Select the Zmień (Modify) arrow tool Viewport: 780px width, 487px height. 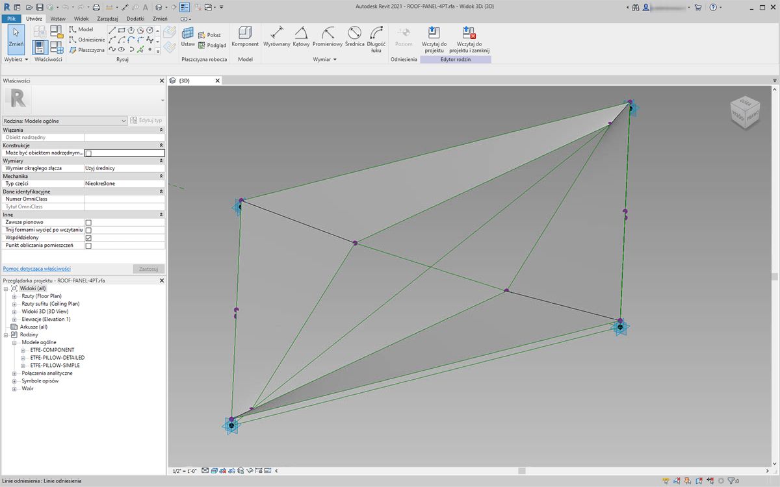pyautogui.click(x=16, y=39)
